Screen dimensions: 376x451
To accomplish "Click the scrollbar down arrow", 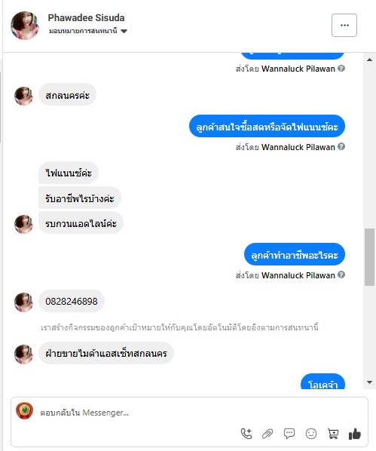I will 369,382.
